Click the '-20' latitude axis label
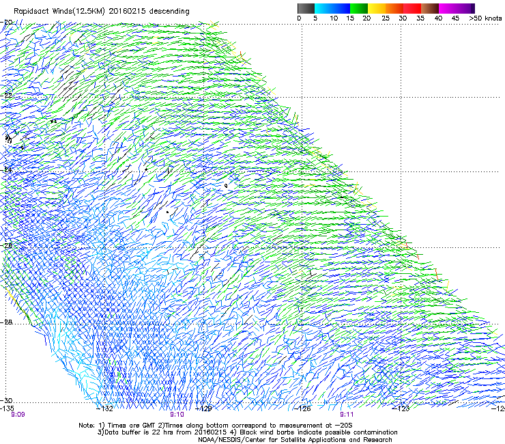505x444 pixels. 6,23
